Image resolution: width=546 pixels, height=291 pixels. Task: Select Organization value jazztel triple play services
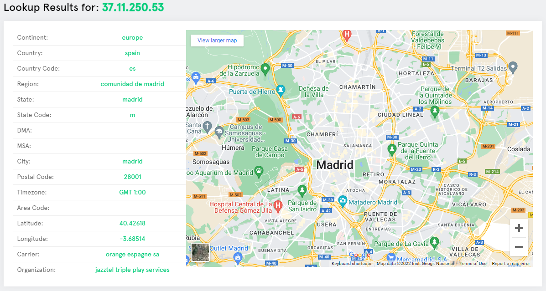tap(132, 270)
